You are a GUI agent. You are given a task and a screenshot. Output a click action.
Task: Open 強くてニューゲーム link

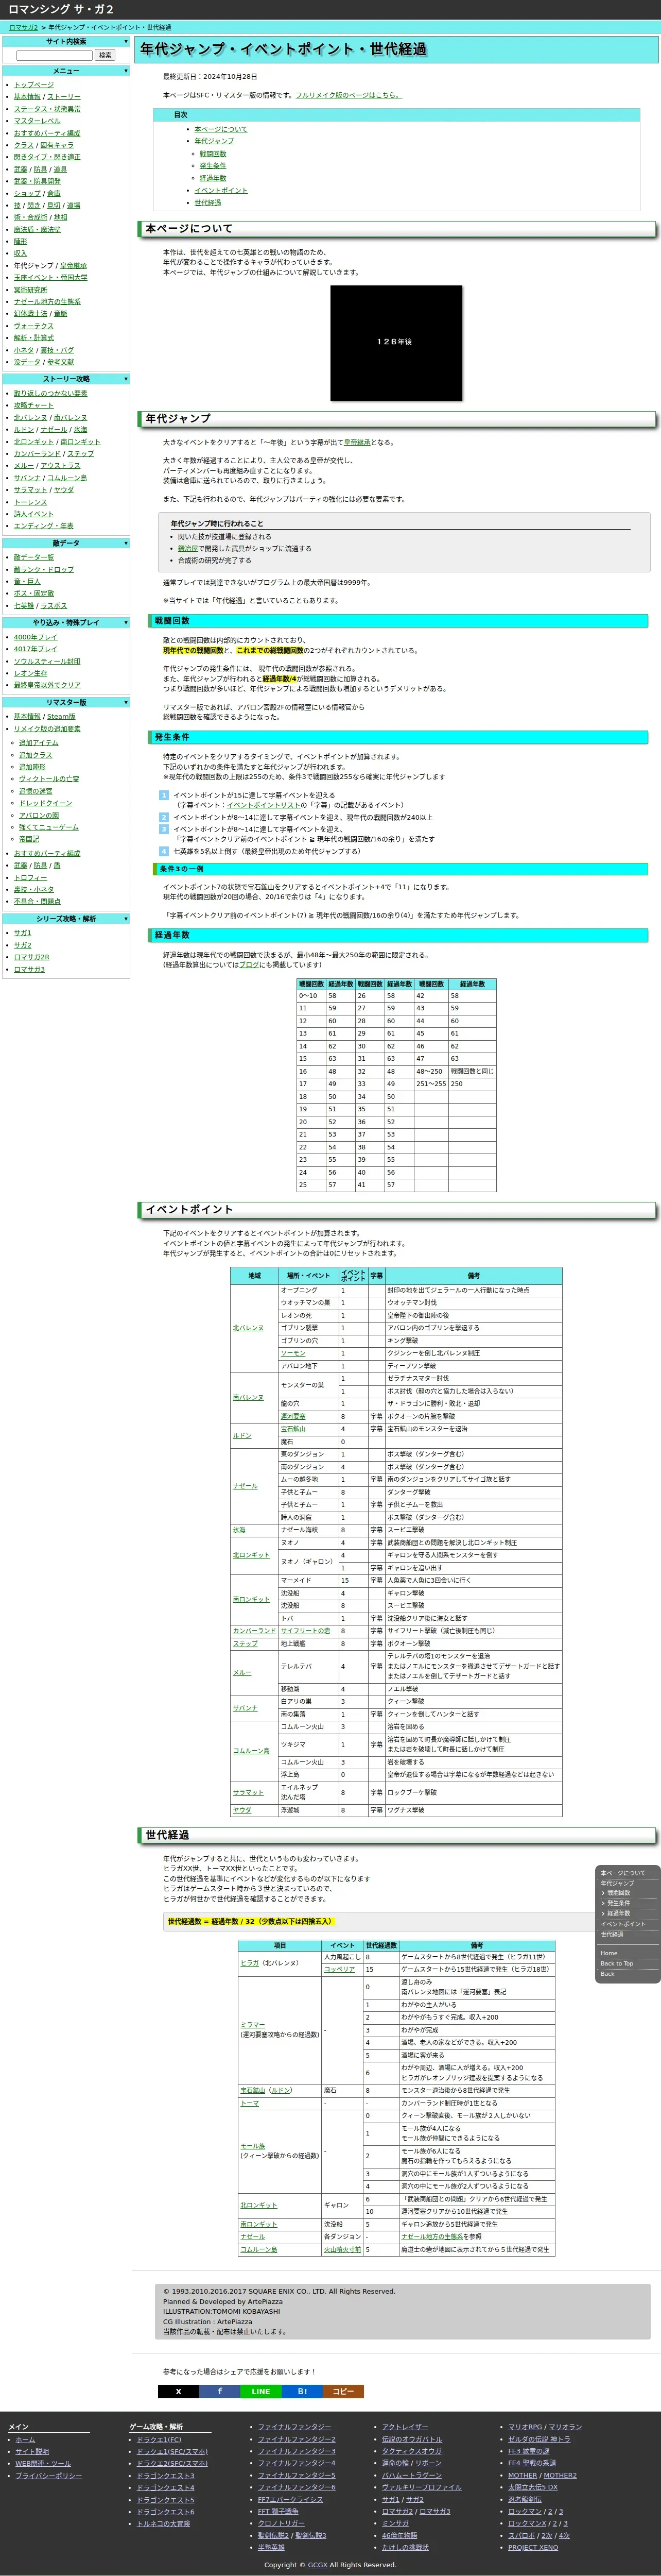[48, 827]
